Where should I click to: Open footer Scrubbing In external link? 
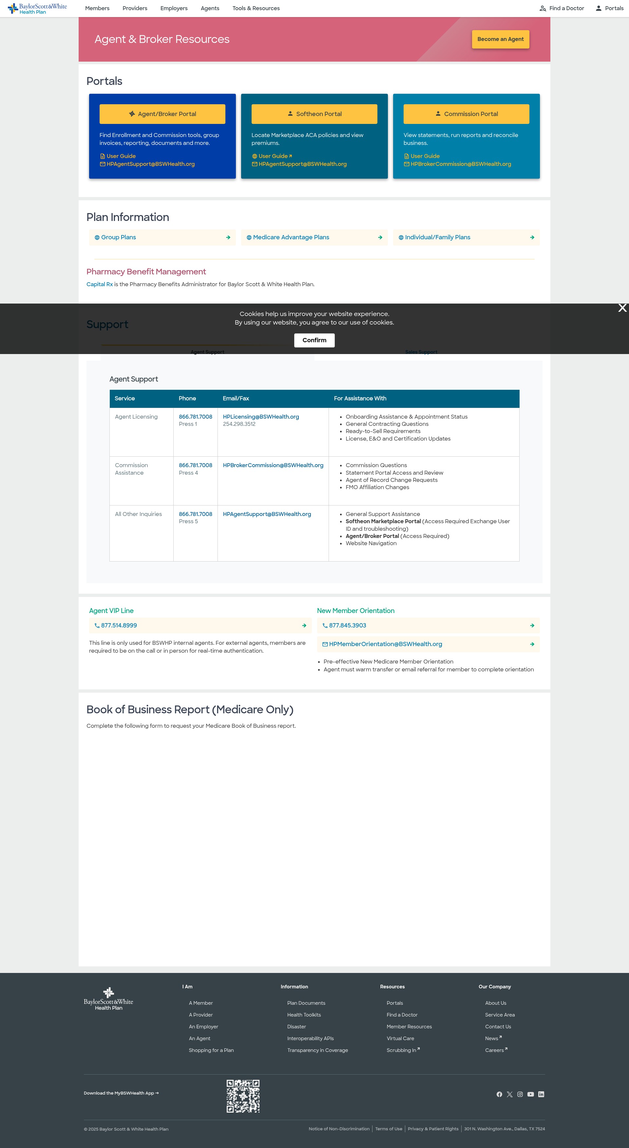tap(403, 1050)
